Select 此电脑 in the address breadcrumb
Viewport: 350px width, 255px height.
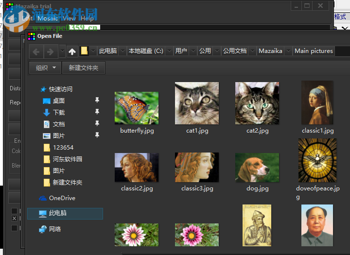tap(108, 51)
